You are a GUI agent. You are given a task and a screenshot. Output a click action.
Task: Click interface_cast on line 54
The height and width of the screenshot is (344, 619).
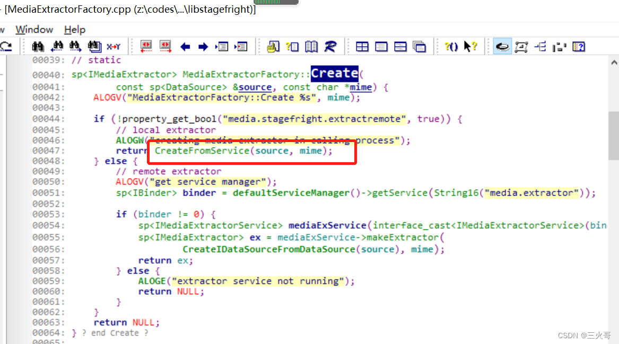[x=411, y=225]
